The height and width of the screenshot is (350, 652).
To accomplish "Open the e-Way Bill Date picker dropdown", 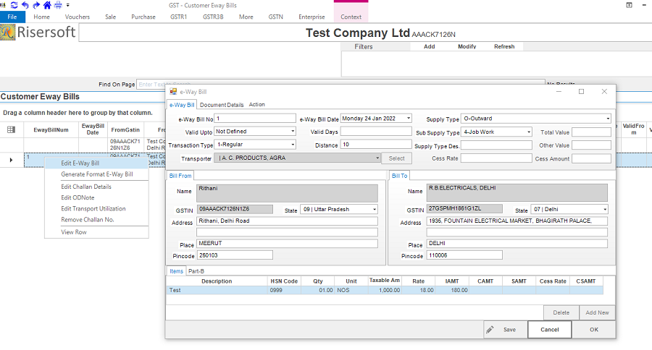I will (x=409, y=119).
